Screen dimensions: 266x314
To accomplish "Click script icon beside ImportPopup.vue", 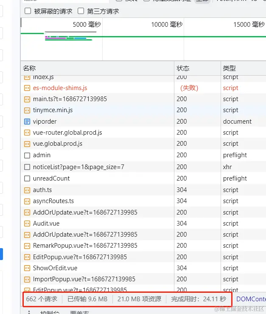I will click(27, 279).
